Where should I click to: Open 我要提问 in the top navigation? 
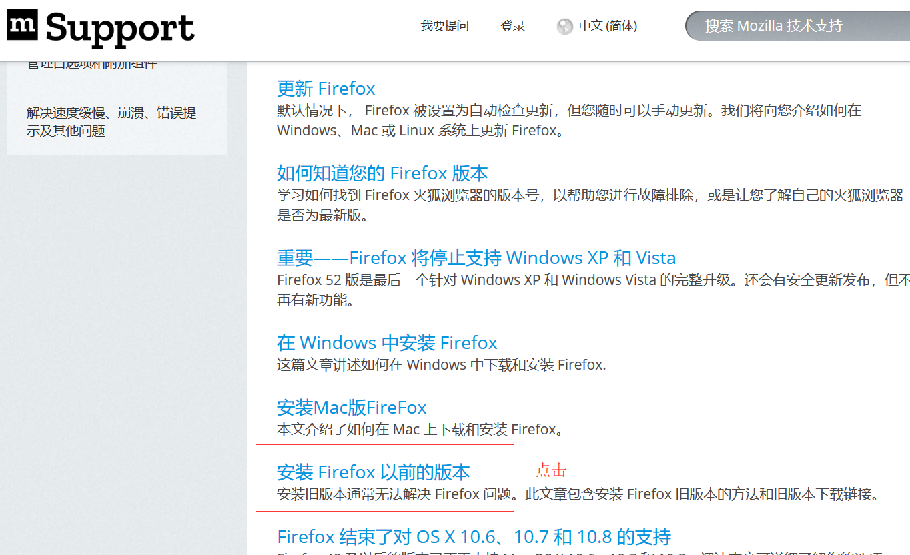point(444,26)
